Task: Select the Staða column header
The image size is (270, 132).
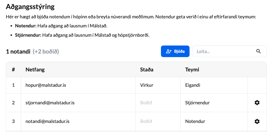Action: tap(147, 70)
